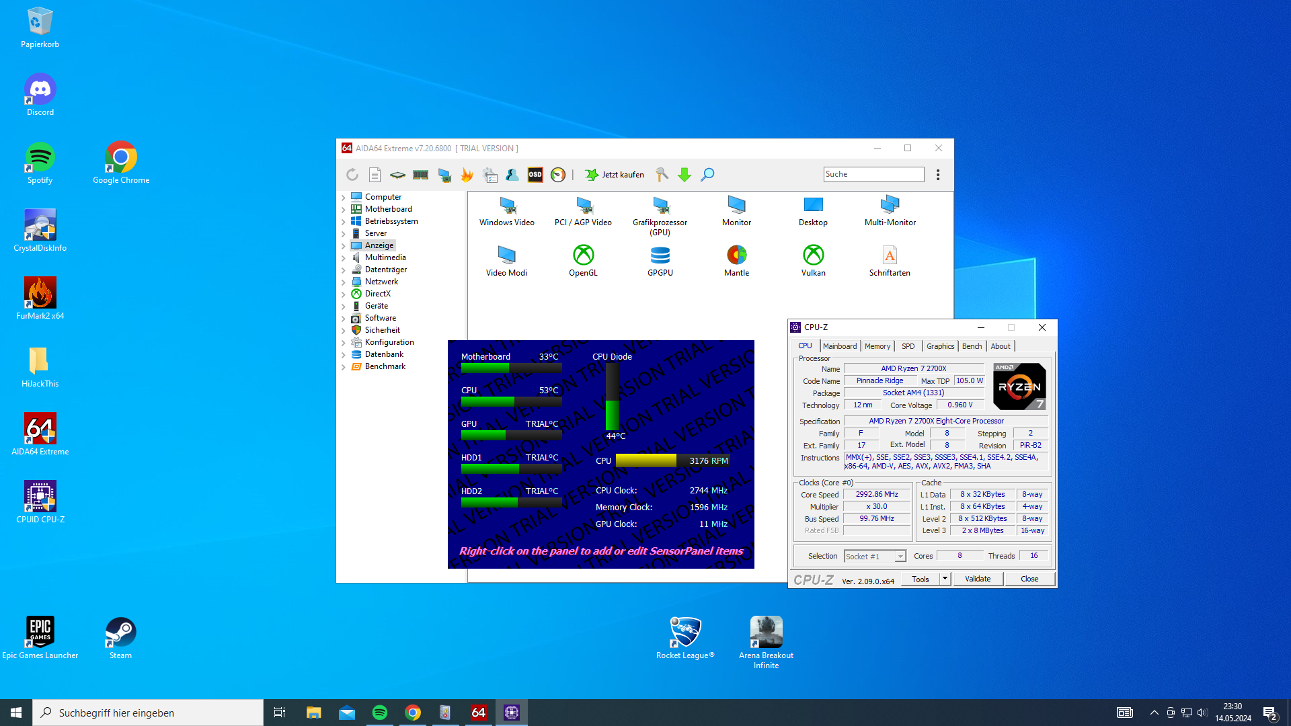Viewport: 1291px width, 726px height.
Task: Open the Tools dropdown arrow in CPU-Z
Action: (945, 579)
